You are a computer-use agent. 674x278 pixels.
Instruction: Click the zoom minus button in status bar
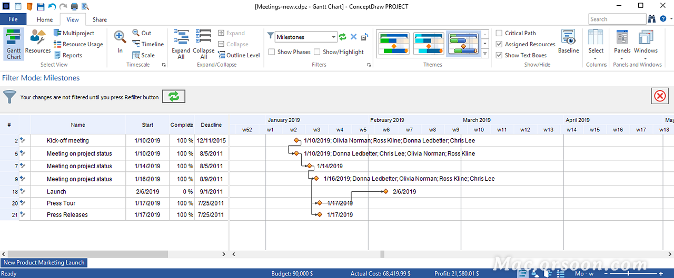point(607,273)
